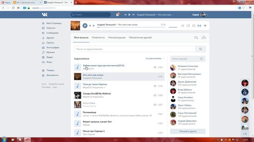Image resolution: width=254 pixels, height=142 pixels.
Task: Open the Плейлисты tab
Action: click(98, 37)
